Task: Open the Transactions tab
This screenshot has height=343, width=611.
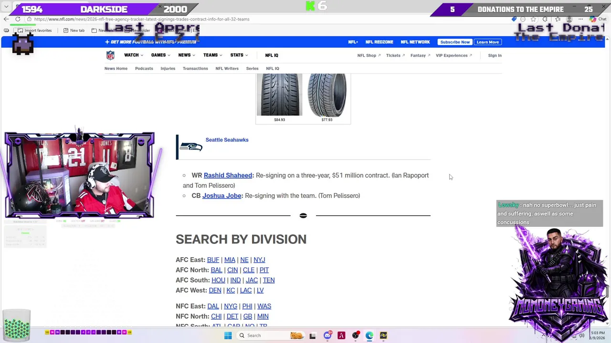Action: [x=195, y=69]
